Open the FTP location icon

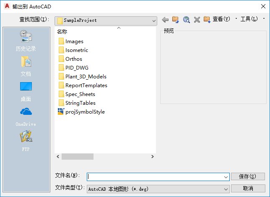26,141
